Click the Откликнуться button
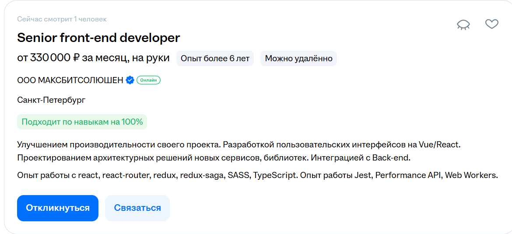Viewport: 512px width, 234px height. click(x=58, y=208)
